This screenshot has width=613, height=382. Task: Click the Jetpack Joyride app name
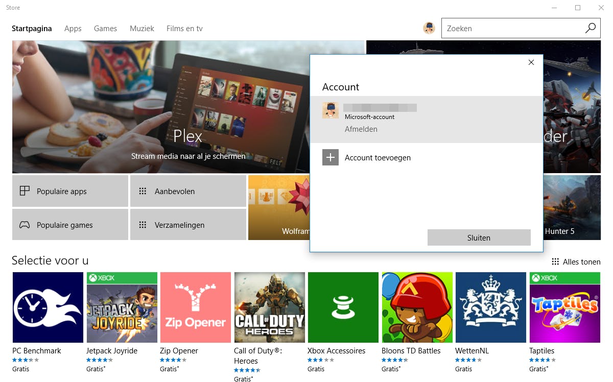point(112,351)
